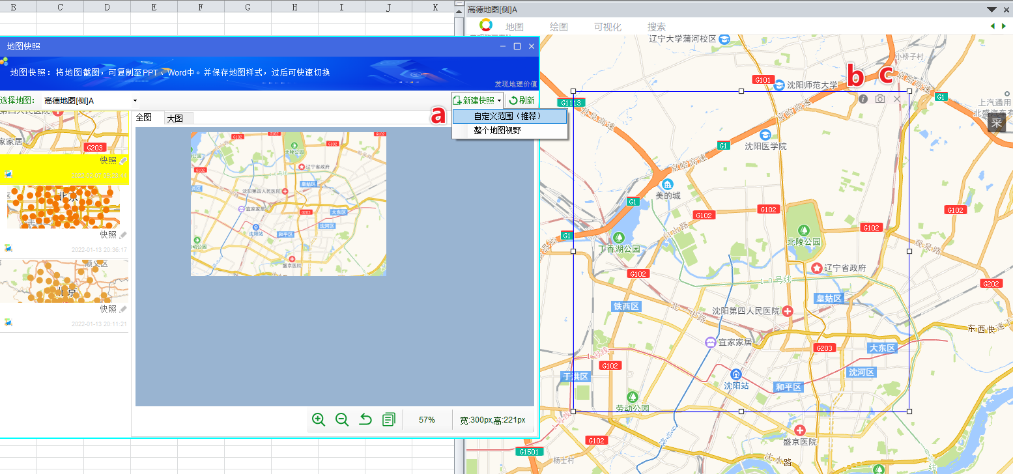The height and width of the screenshot is (474, 1013).
Task: Open the 搜索 tab in map pane
Action: pos(657,27)
